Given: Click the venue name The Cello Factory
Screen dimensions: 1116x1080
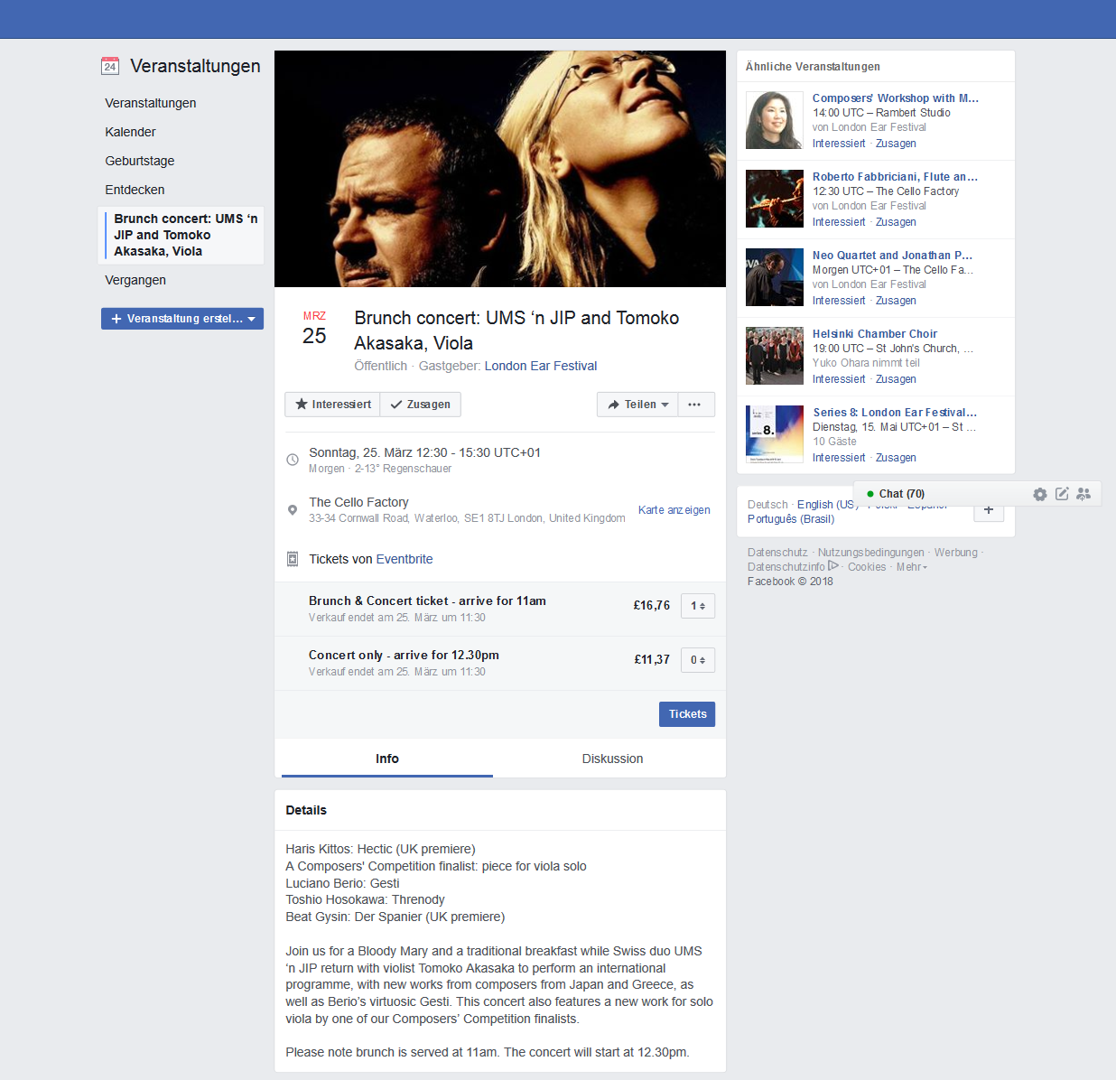Looking at the screenshot, I should (358, 502).
